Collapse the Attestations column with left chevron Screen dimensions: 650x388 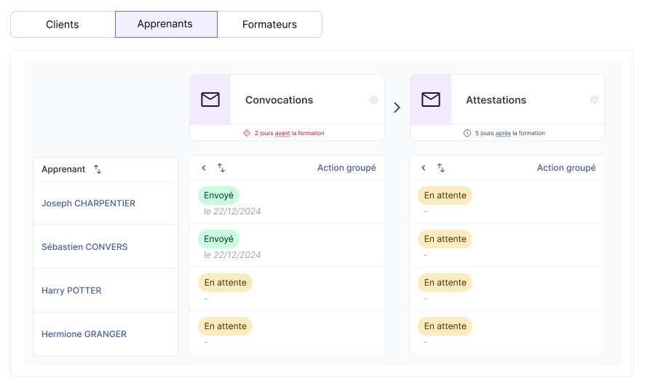[x=423, y=168]
